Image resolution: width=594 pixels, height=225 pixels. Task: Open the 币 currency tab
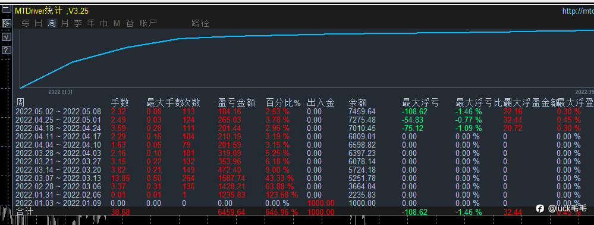point(104,24)
